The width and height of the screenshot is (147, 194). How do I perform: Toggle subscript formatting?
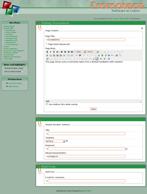(x=101, y=59)
